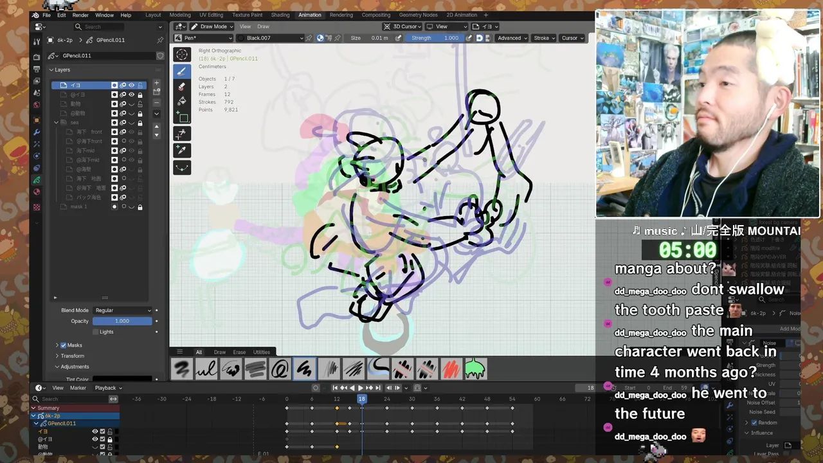The width and height of the screenshot is (823, 463).
Task: Select the Interpolate tool icon
Action: pyautogui.click(x=182, y=134)
